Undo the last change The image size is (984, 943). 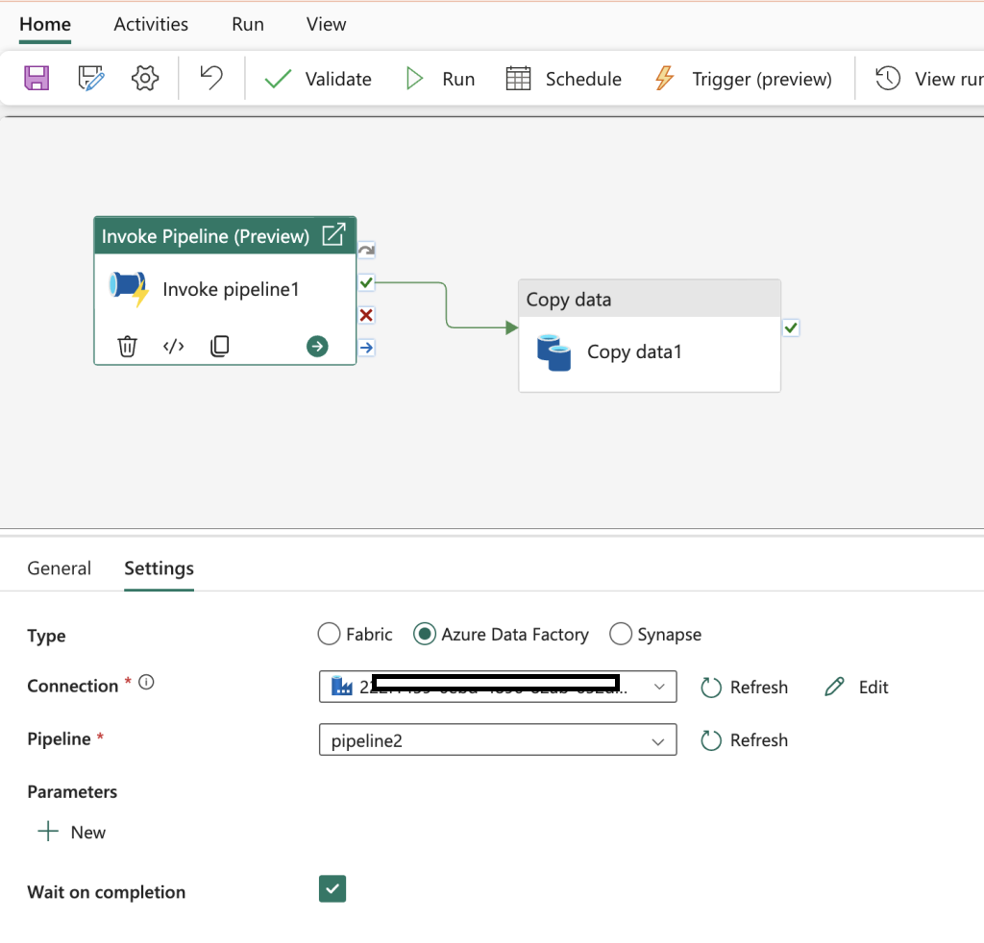click(209, 78)
